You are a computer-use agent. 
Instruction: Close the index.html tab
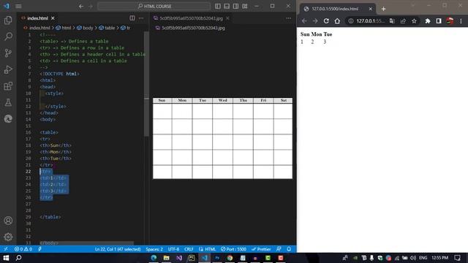pyautogui.click(x=53, y=18)
